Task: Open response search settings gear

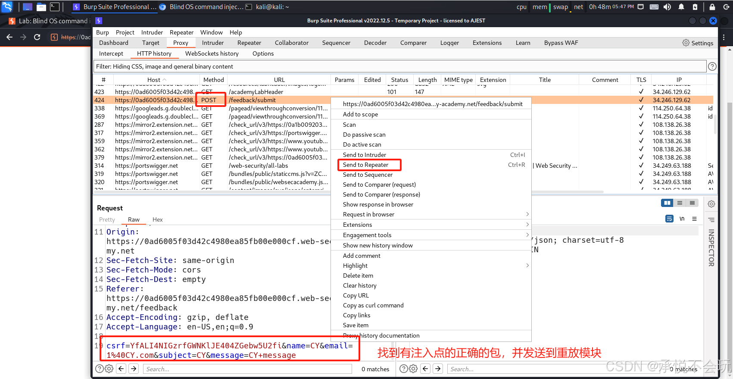Action: 413,369
